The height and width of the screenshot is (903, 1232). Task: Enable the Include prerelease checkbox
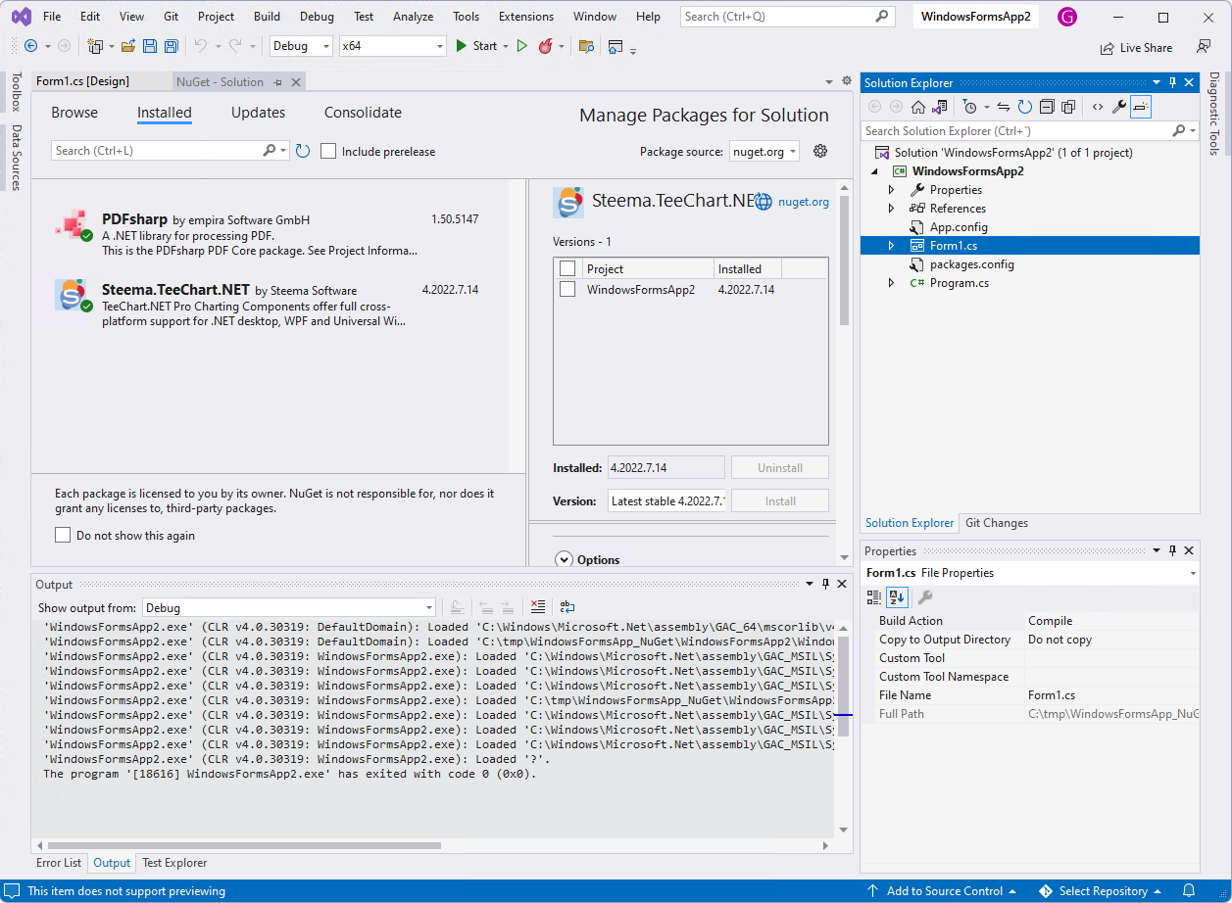click(x=329, y=151)
